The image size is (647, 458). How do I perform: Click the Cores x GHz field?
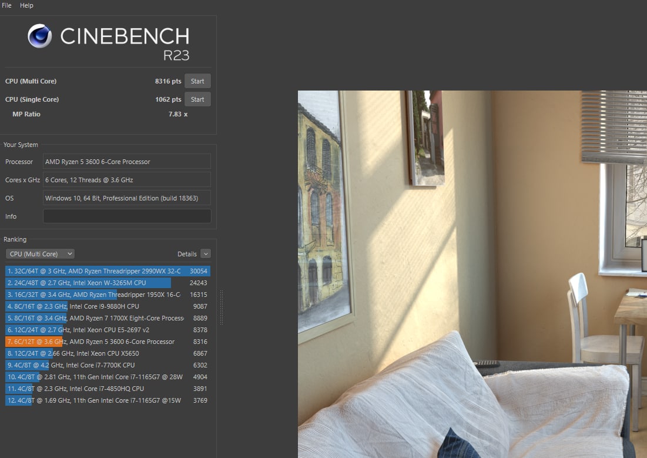click(127, 180)
